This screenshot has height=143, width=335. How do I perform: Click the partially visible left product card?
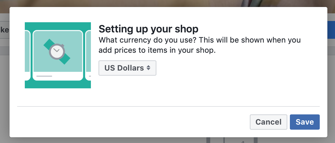[28, 55]
